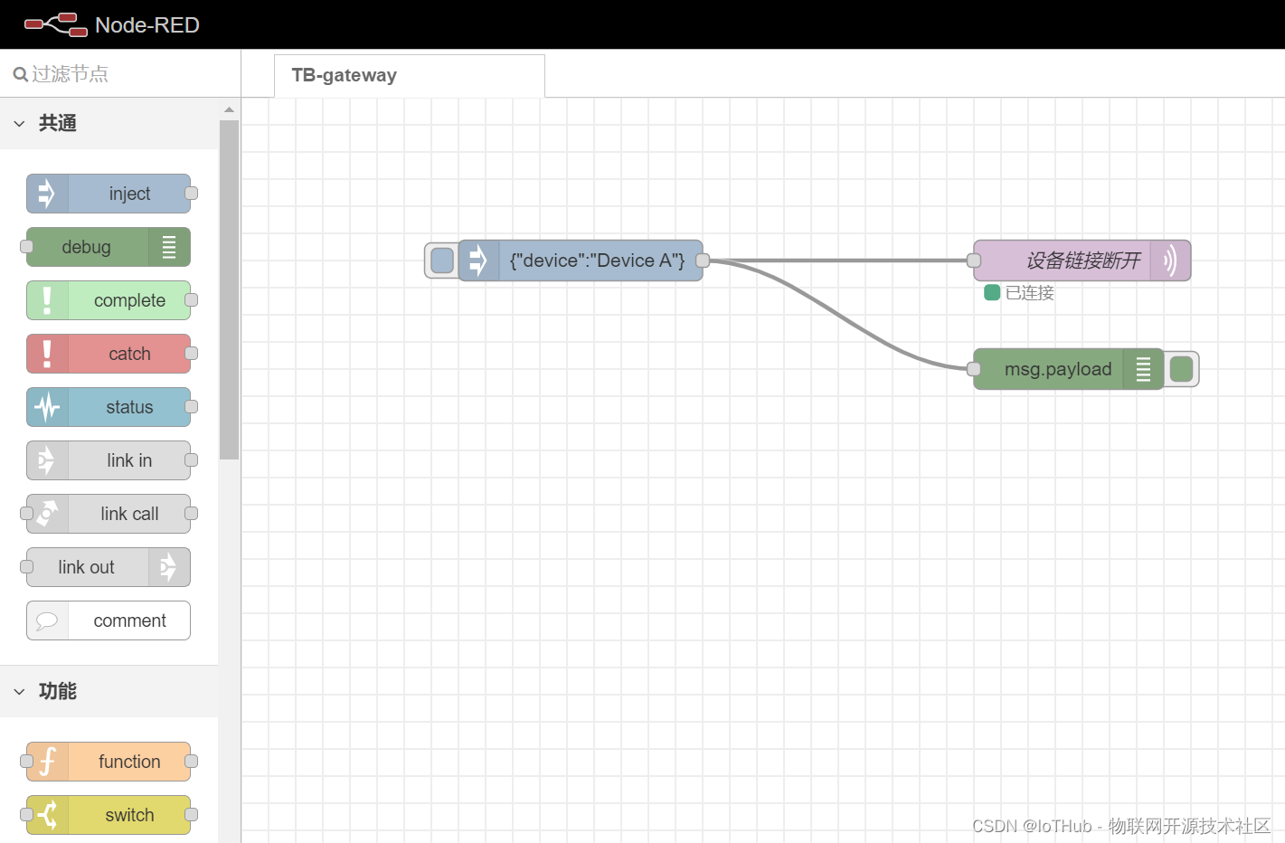
Task: Collapse the 共通 palette category
Action: click(20, 123)
